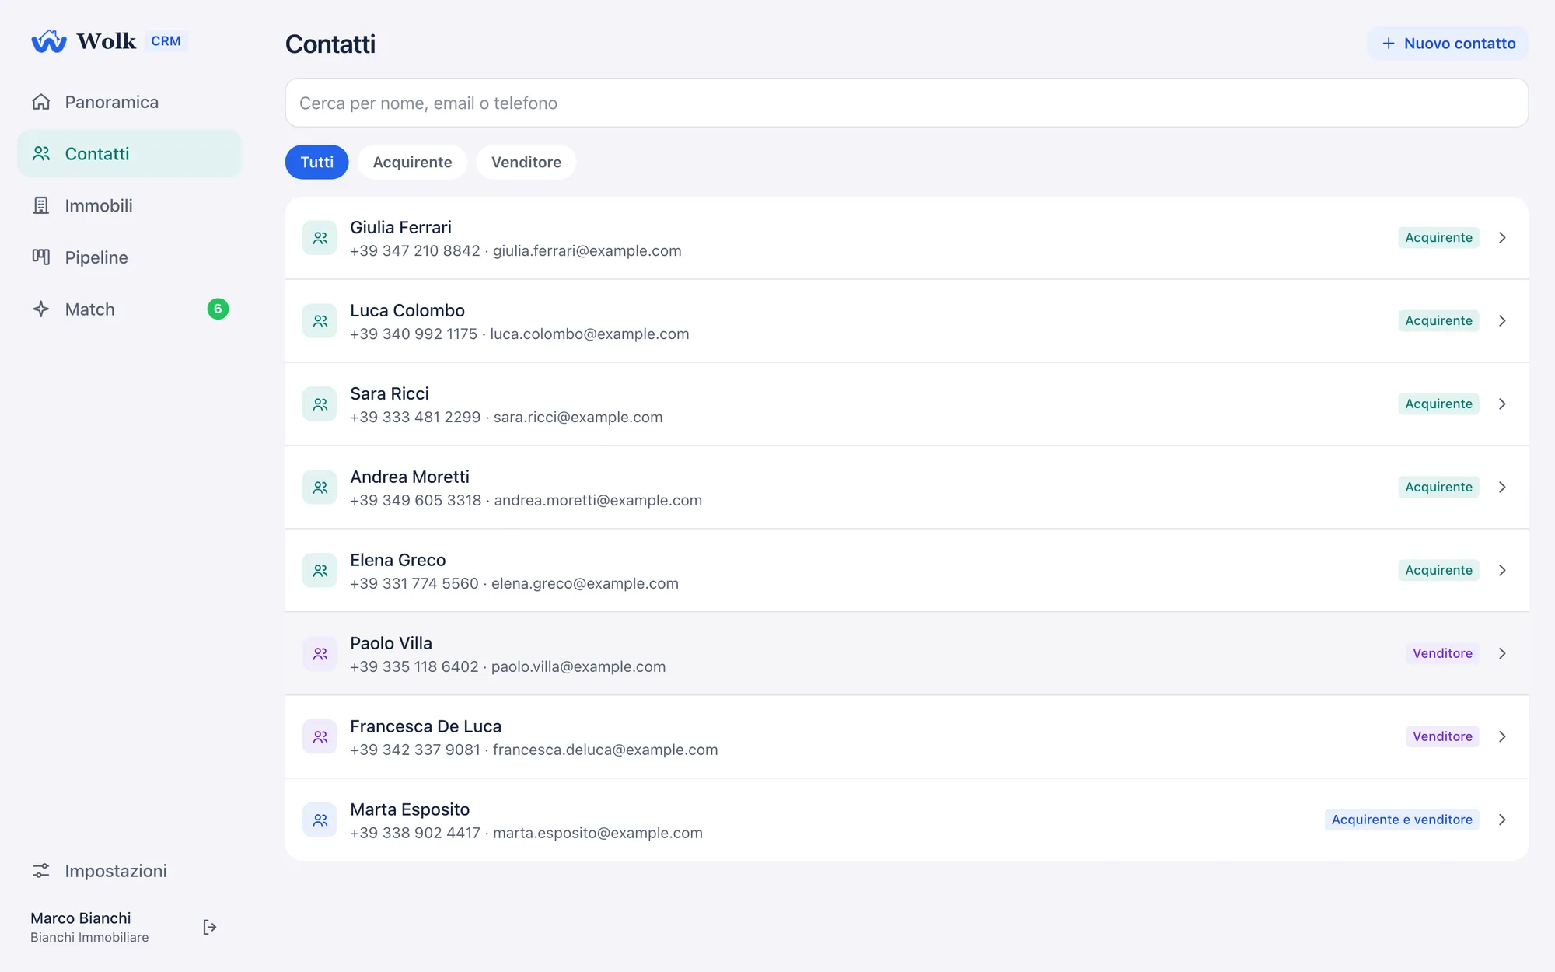Click the name Luca Colombo
Screen dimensions: 1555x972
(x=407, y=310)
